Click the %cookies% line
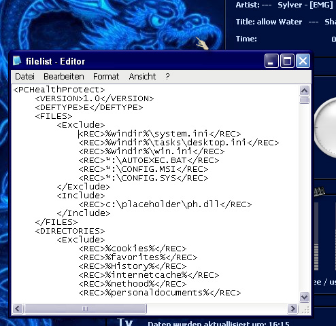Screen dimensions: 336x326 [133, 249]
